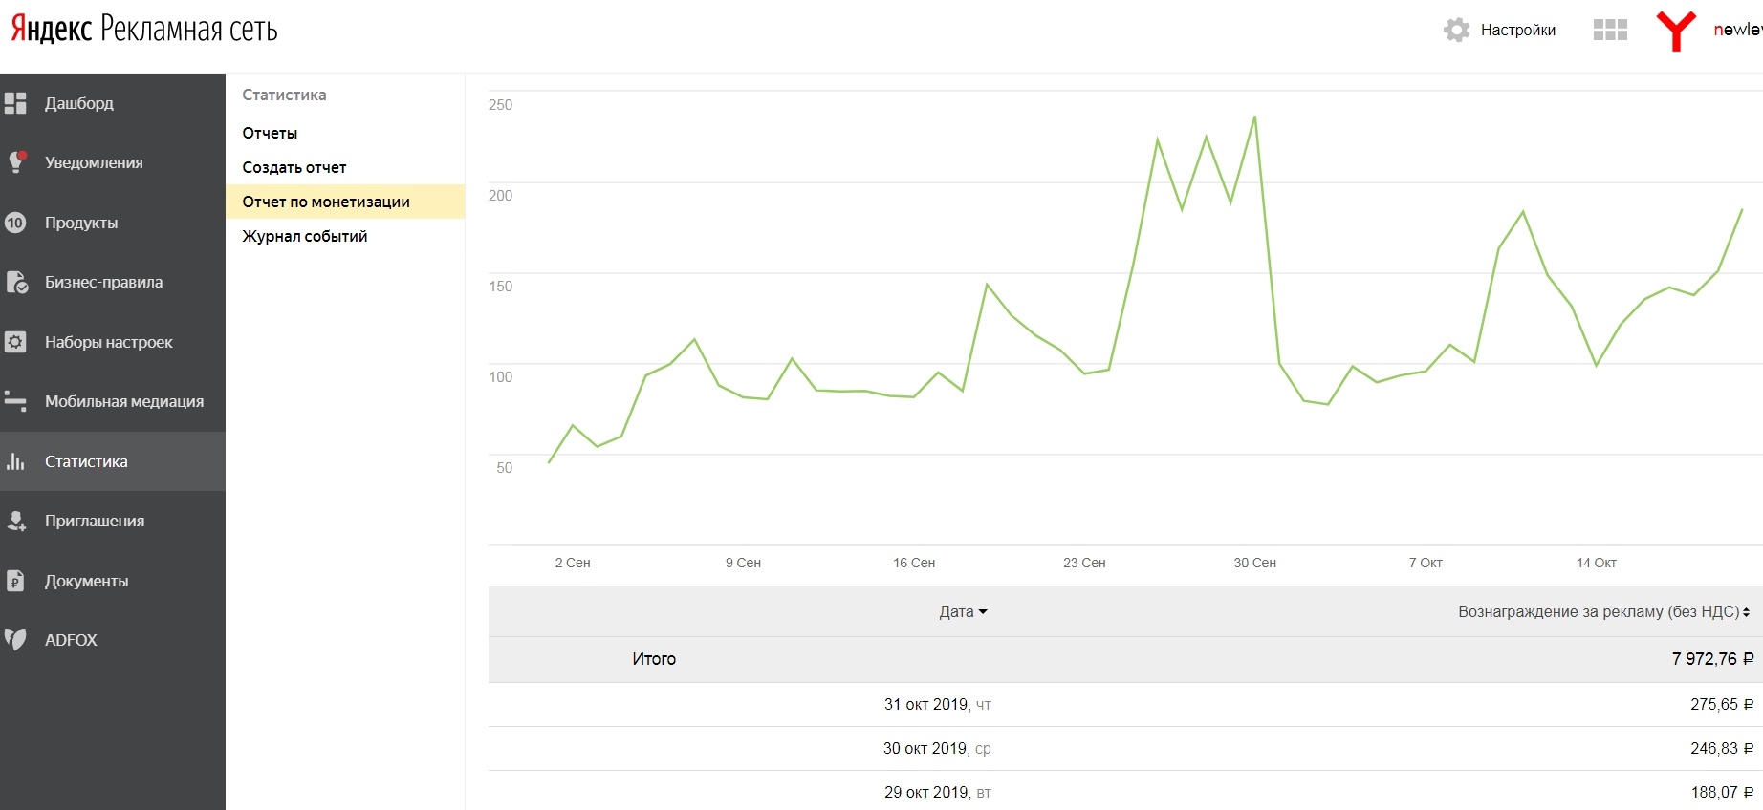Image resolution: width=1763 pixels, height=810 pixels.
Task: Click the Documents ruble file icon
Action: 15,581
